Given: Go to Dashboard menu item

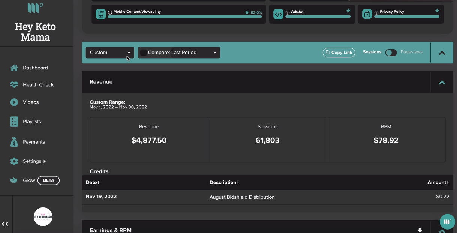Looking at the screenshot, I should pos(35,68).
